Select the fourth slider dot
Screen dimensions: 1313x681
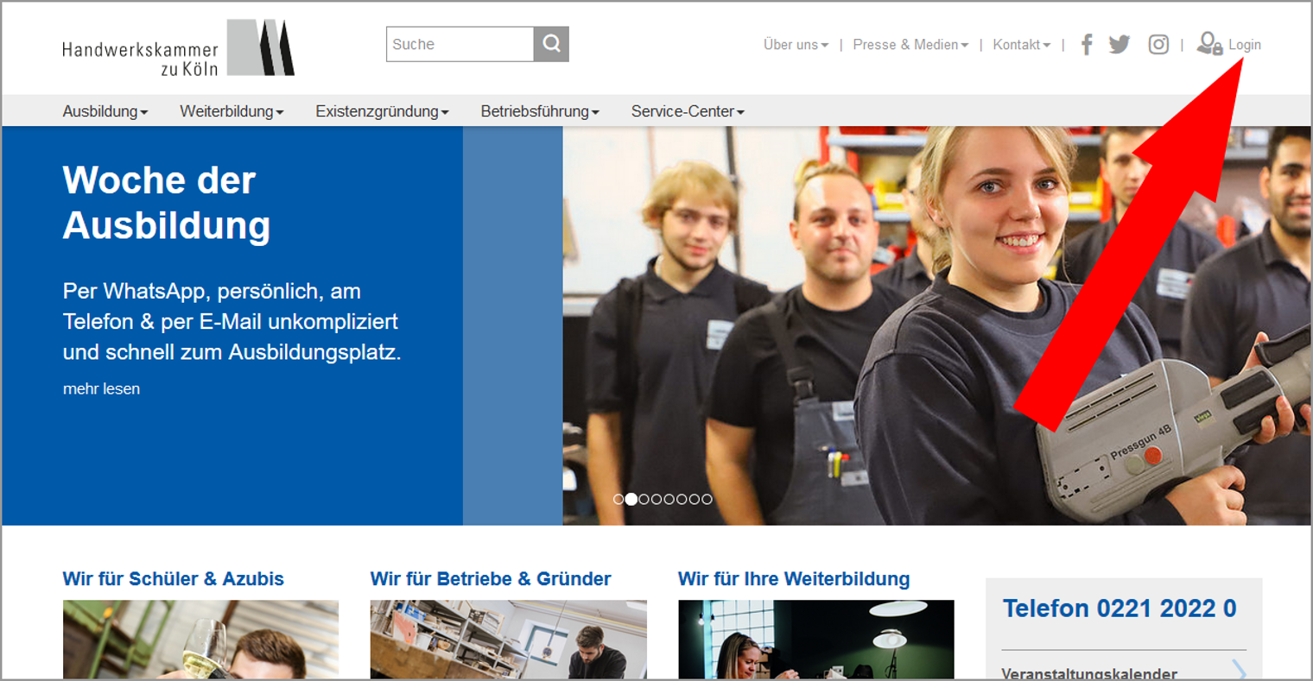click(656, 499)
